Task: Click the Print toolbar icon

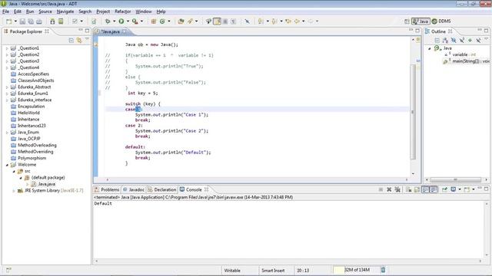Action: [x=39, y=21]
